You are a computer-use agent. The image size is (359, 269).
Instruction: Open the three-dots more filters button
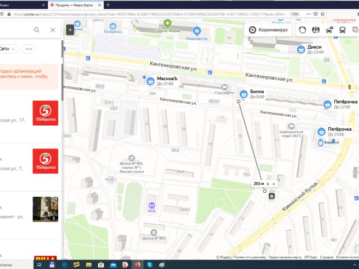tap(29, 49)
